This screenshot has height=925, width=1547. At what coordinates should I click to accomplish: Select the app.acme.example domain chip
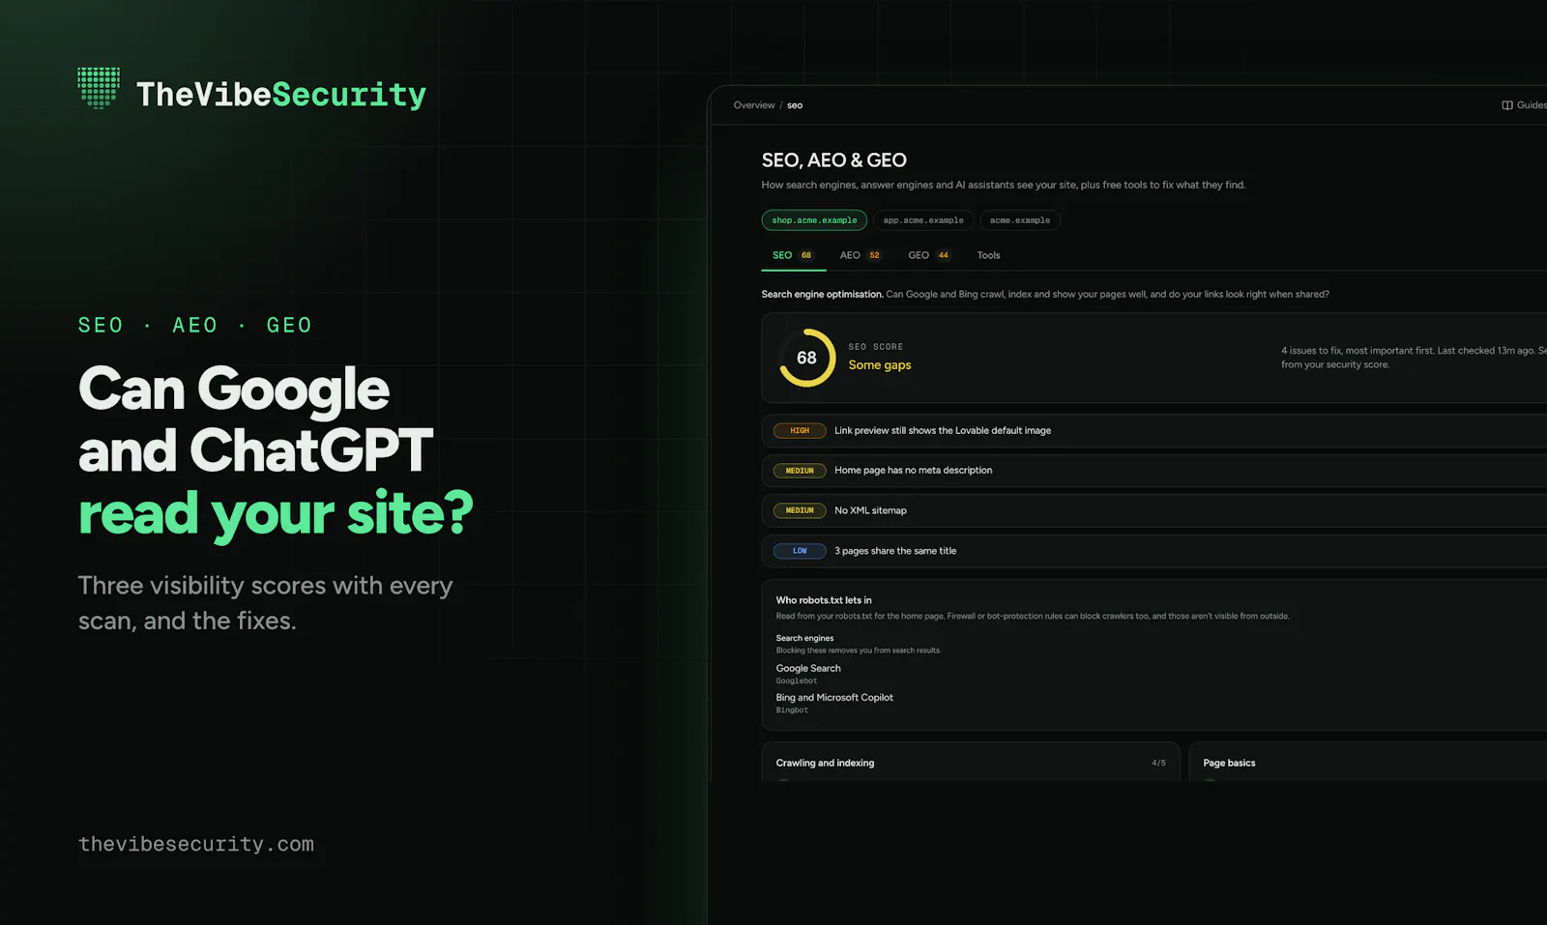tap(923, 220)
